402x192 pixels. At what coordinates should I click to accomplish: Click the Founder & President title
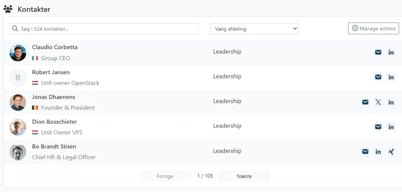68,108
